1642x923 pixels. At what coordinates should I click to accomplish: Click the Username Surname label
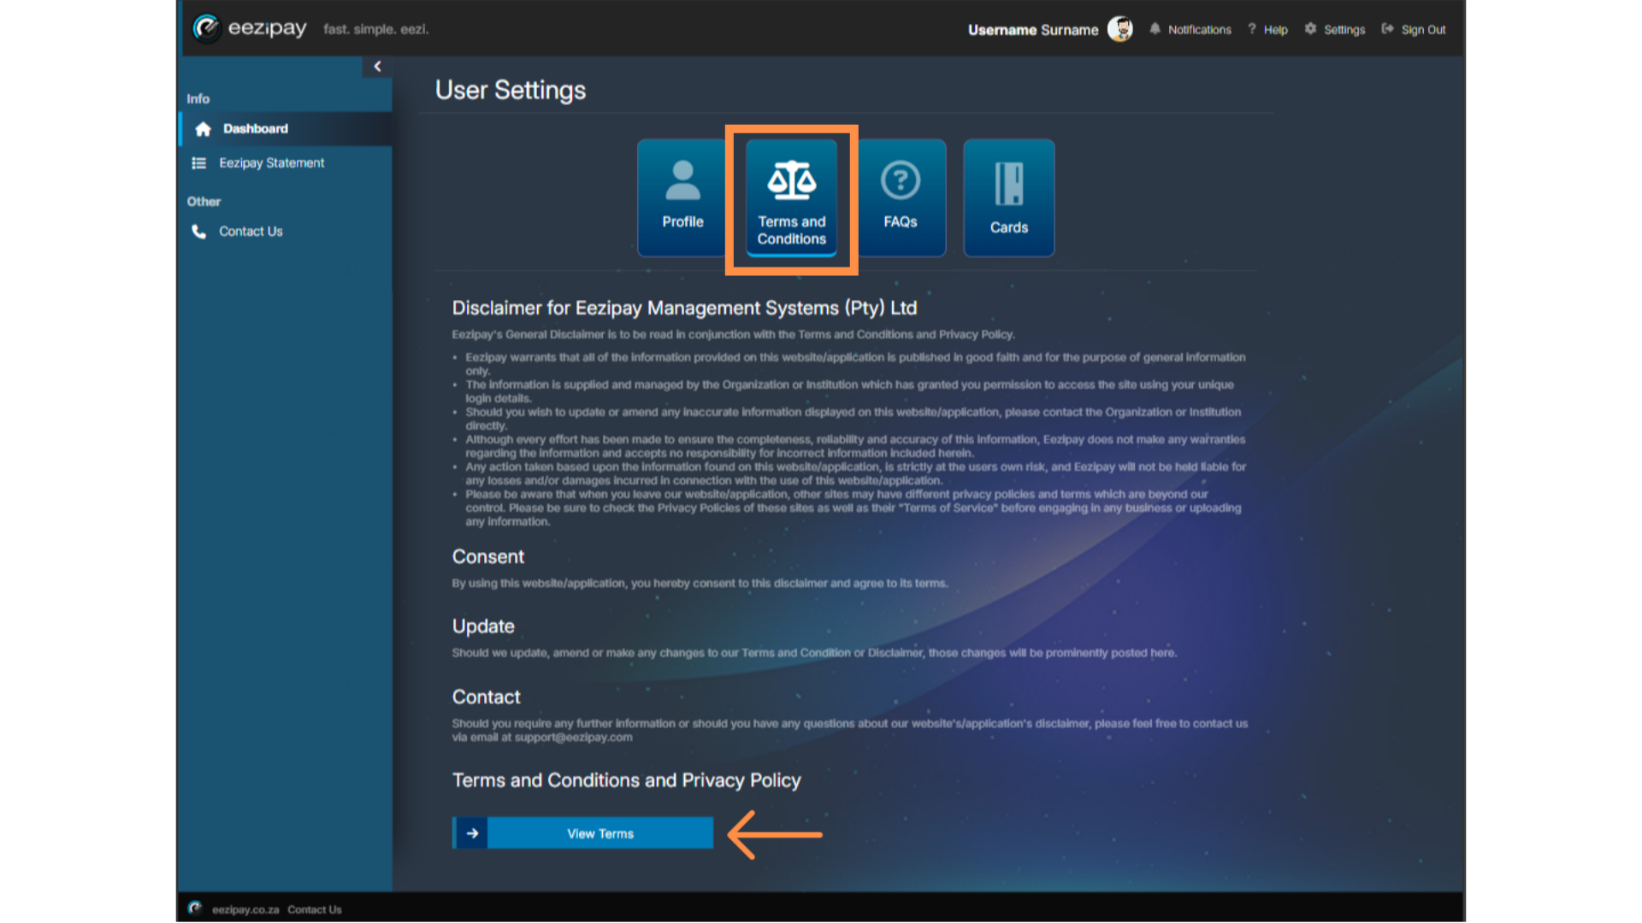point(1033,30)
